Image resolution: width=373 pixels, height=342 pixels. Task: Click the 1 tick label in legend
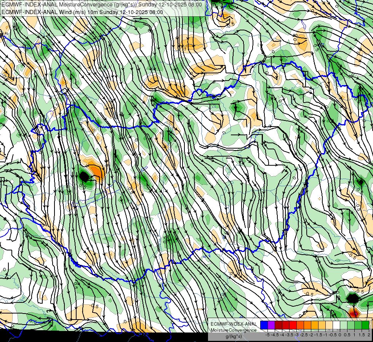[x=354, y=335]
